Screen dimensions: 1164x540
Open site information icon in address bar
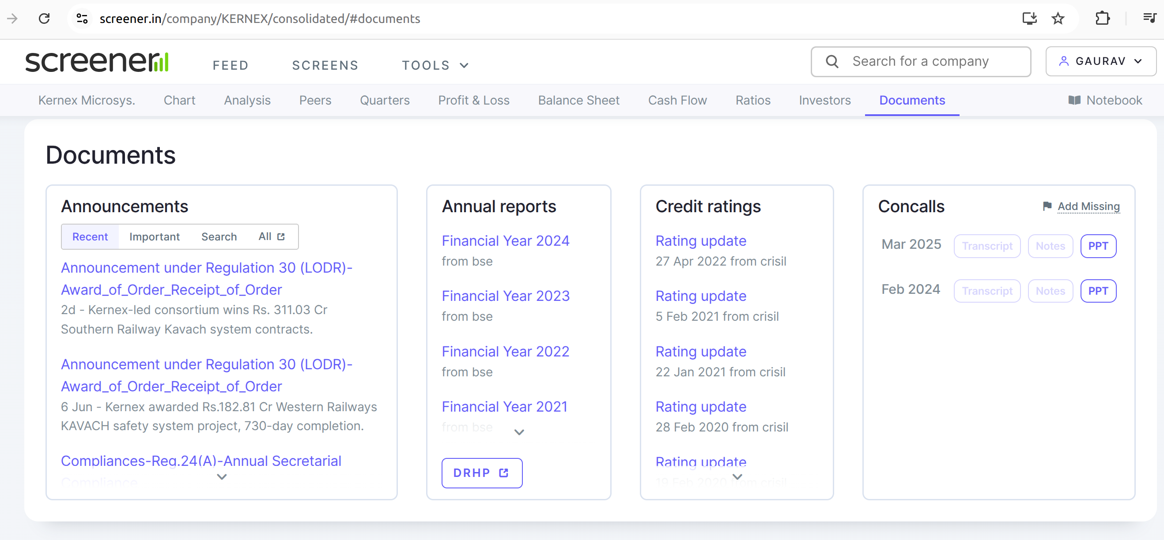pyautogui.click(x=82, y=19)
